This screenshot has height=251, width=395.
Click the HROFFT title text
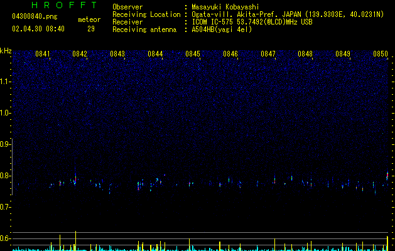(64, 5)
